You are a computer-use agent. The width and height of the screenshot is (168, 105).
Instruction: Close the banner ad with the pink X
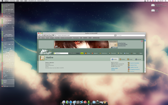pos(142,41)
